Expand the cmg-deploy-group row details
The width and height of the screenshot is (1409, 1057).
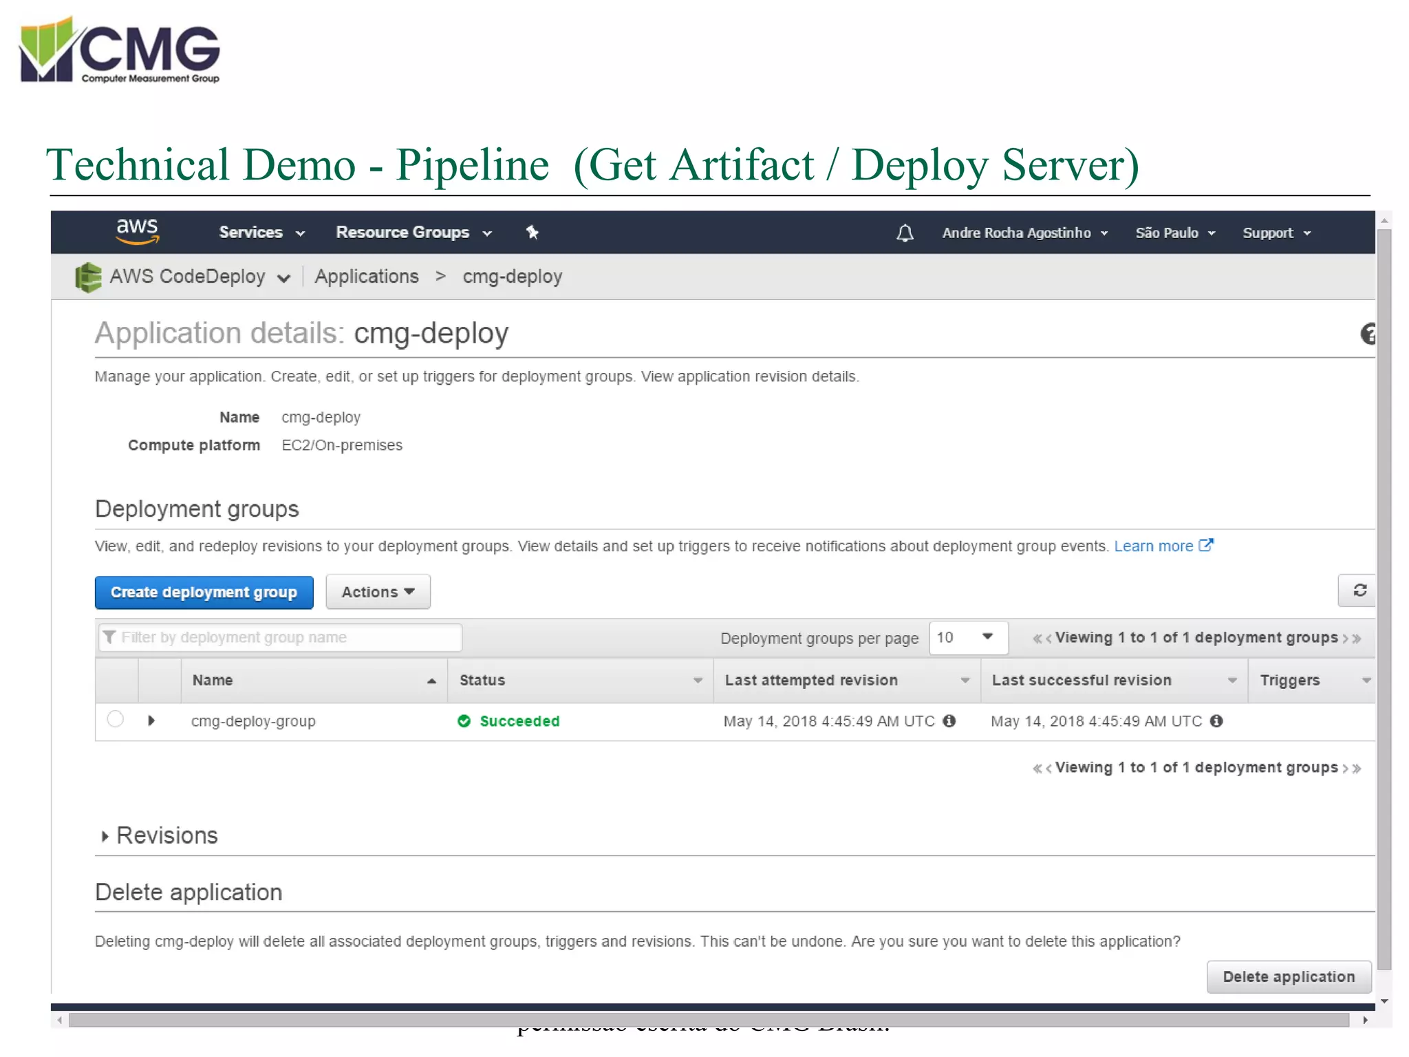pos(151,720)
